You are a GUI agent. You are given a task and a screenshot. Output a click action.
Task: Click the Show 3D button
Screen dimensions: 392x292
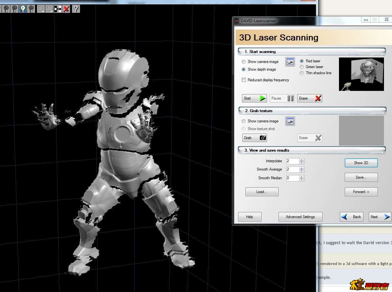[x=361, y=163]
